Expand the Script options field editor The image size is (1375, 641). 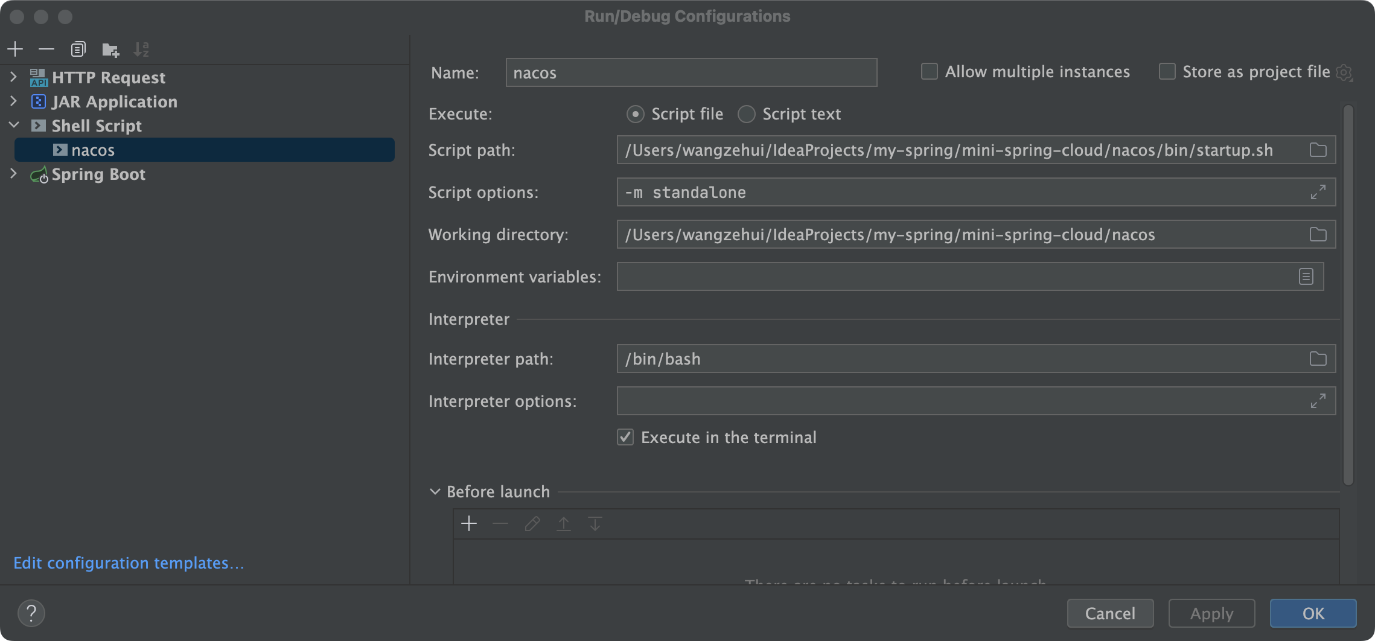coord(1318,193)
